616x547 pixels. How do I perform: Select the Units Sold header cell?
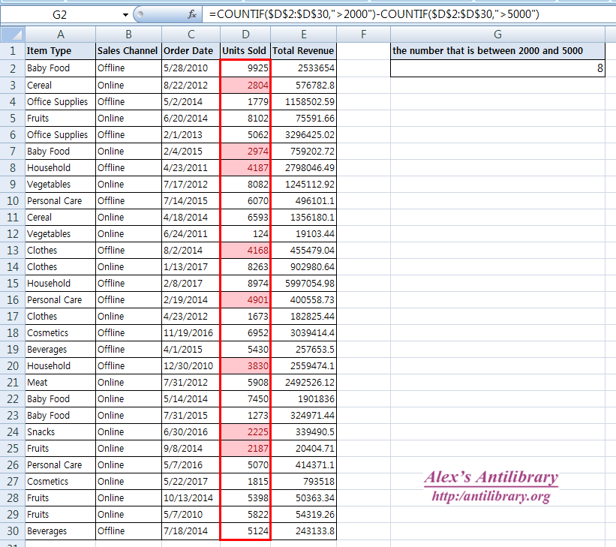(245, 50)
